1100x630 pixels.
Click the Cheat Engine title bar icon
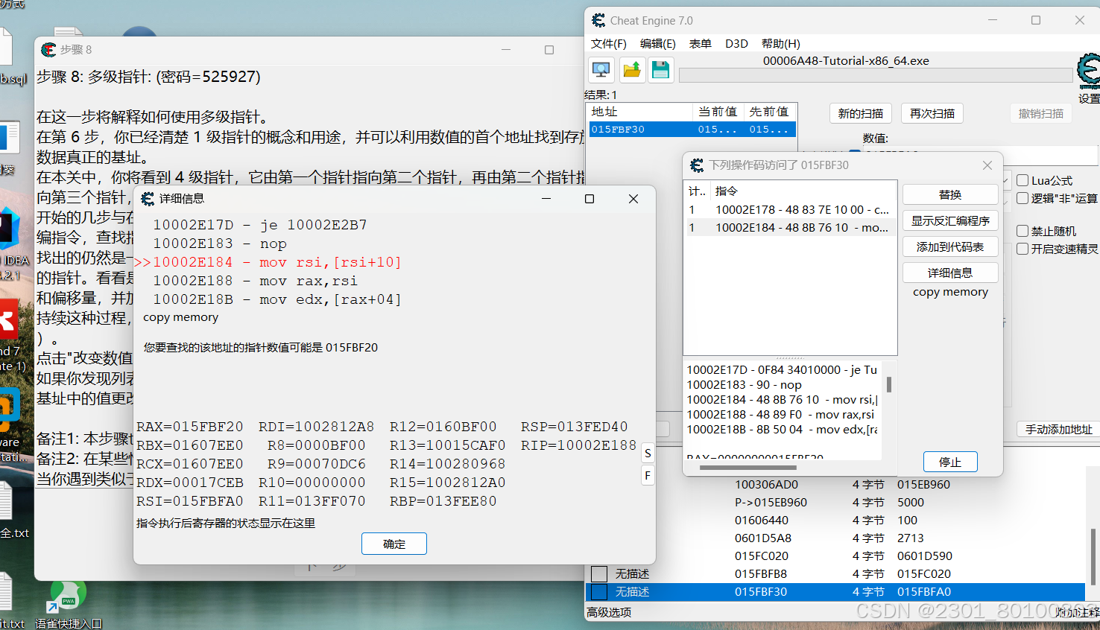click(x=598, y=21)
